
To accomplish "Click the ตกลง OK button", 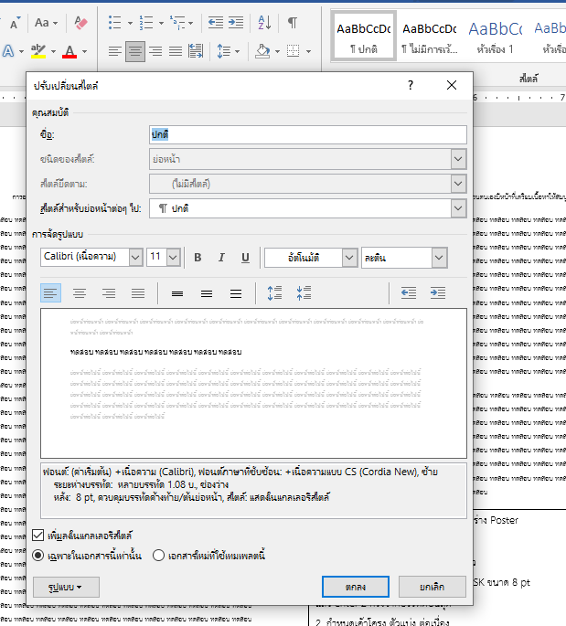I will point(357,586).
